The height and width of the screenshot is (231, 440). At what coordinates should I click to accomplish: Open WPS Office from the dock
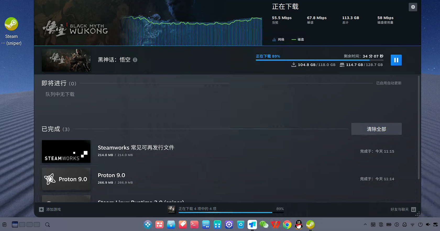coord(275,224)
